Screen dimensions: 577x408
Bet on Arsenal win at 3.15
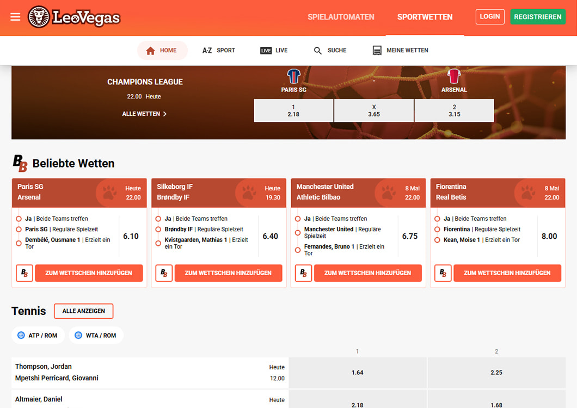click(x=454, y=110)
